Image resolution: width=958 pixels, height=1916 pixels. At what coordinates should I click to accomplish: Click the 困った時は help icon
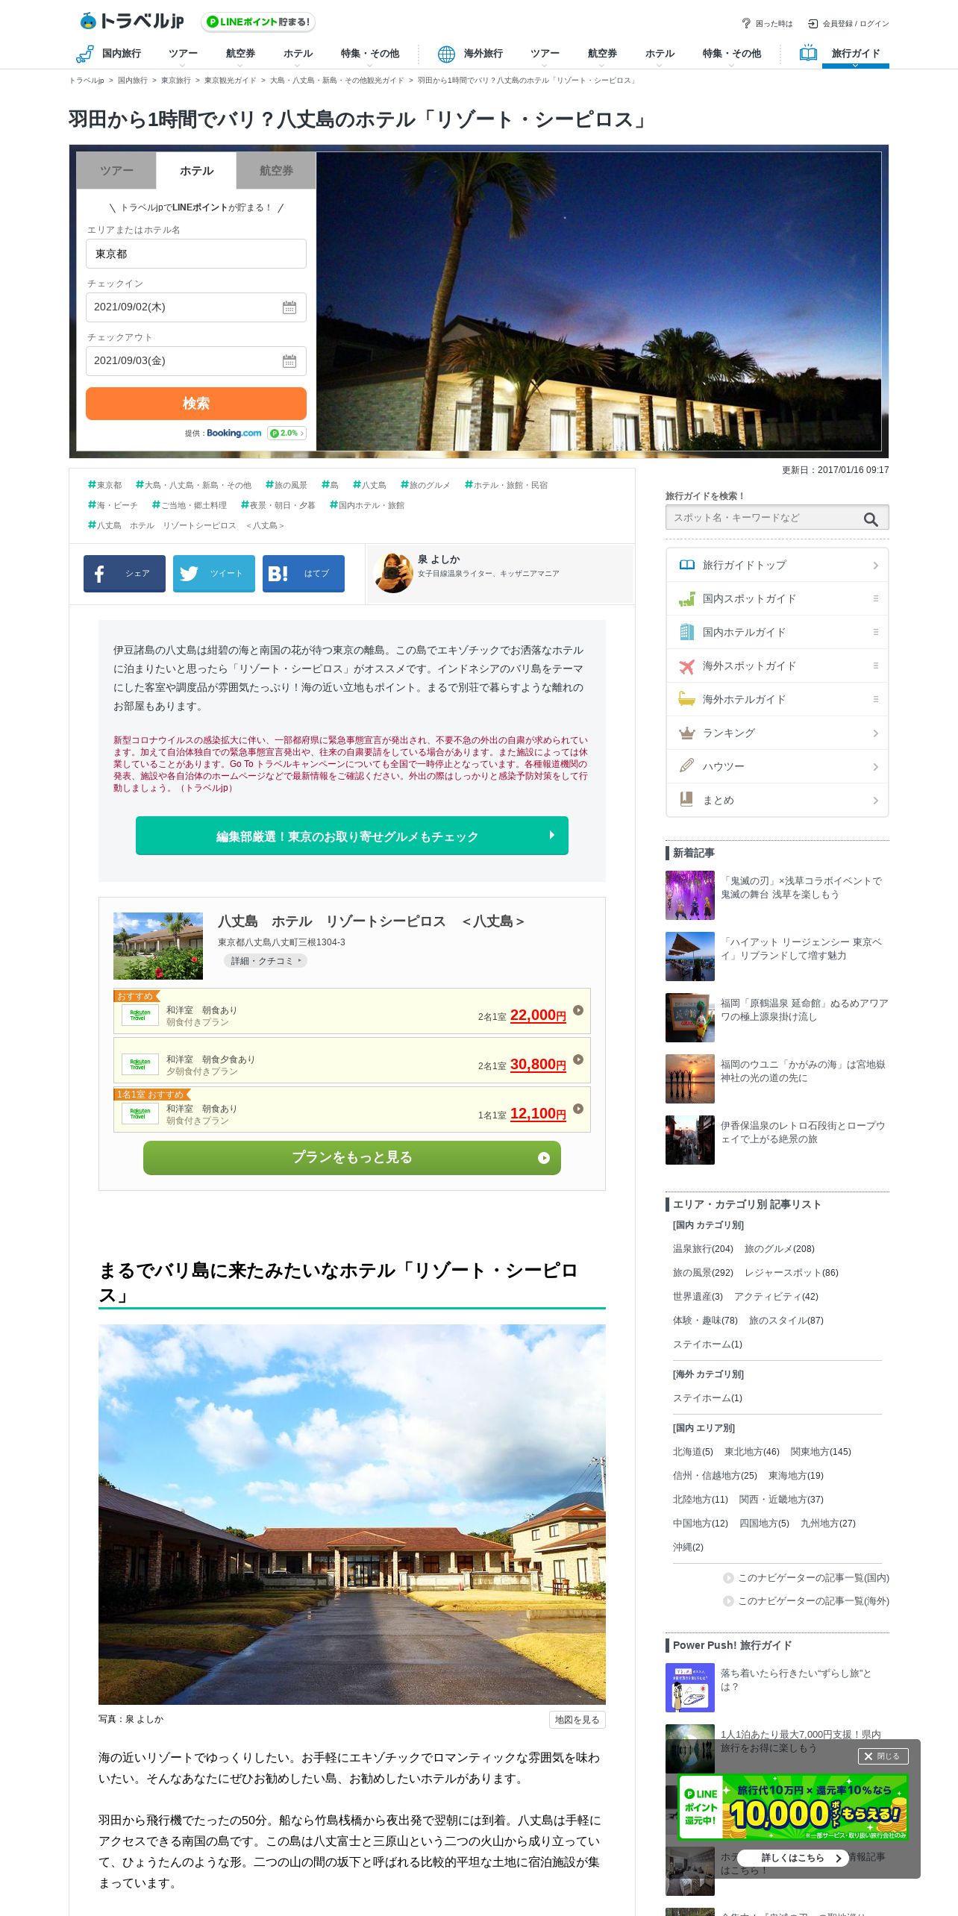pos(746,23)
